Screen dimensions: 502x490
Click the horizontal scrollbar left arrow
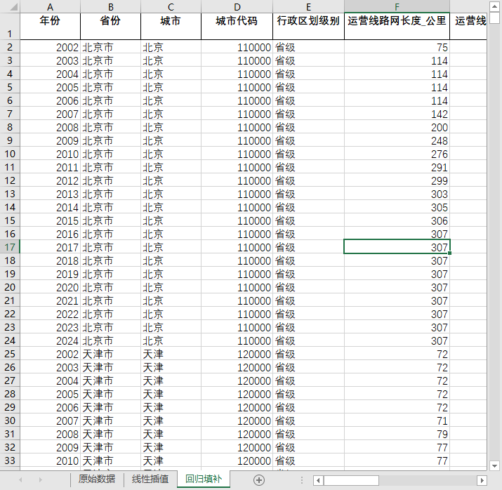318,480
